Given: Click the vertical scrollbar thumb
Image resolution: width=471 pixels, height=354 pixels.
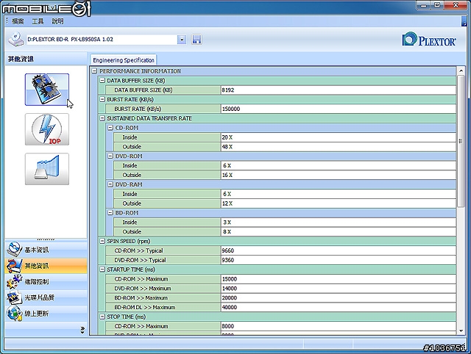Looking at the screenshot, I should [x=461, y=141].
